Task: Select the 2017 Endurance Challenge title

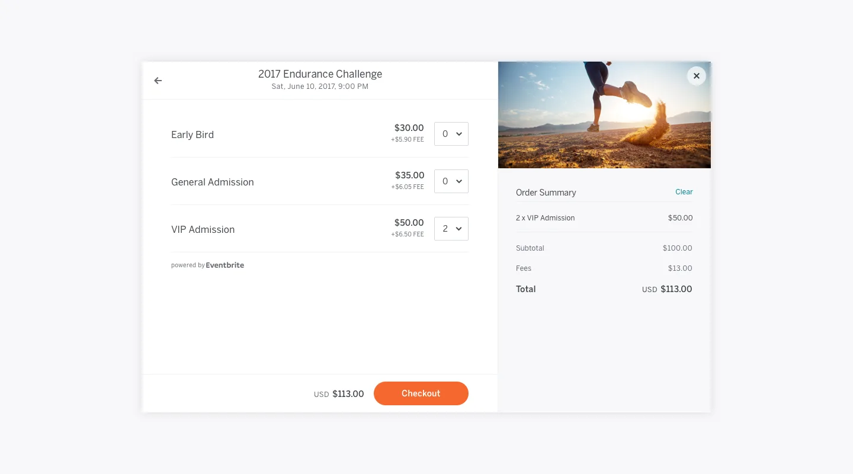Action: pos(320,74)
